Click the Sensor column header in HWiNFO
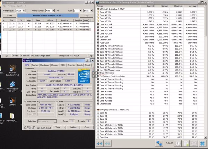 click(118, 6)
